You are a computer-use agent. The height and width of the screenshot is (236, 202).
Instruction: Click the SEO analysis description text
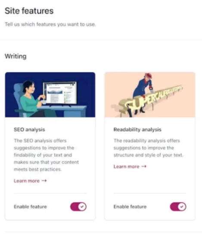point(46,155)
